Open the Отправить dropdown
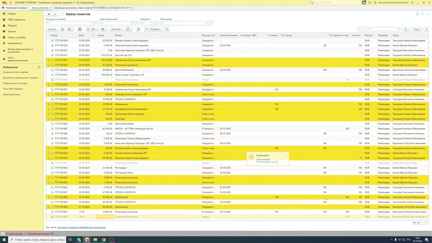432x243 pixels. pyautogui.click(x=154, y=29)
